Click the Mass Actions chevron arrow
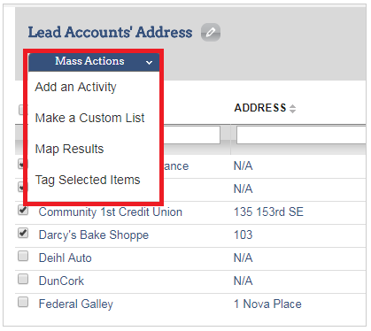This screenshot has height=331, width=371. coord(149,62)
